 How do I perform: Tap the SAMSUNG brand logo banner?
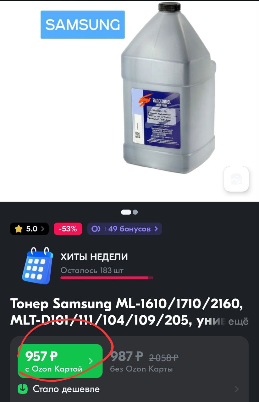coord(83,24)
